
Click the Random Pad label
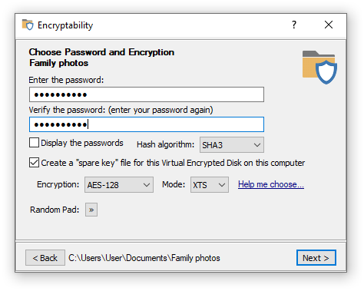(55, 210)
